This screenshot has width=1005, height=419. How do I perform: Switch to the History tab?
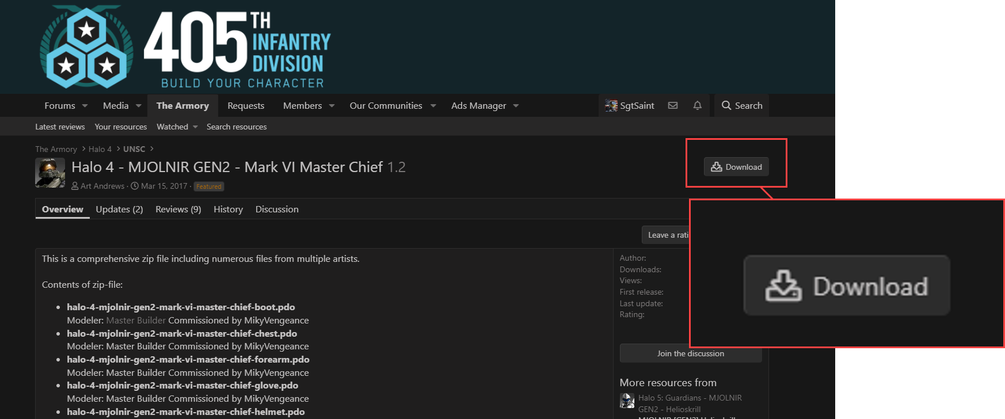coord(228,209)
